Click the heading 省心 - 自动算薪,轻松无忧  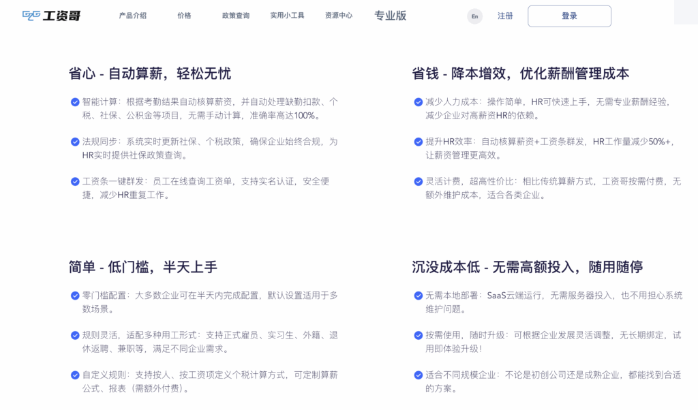coord(150,74)
